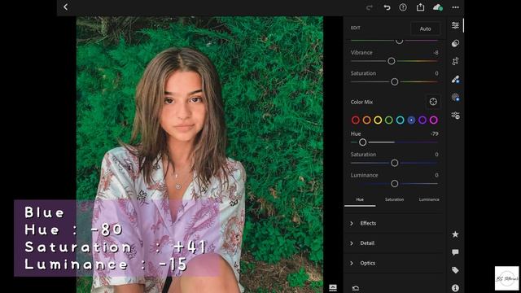Open the three-dots more options menu
Viewport: 521px width, 293px height.
tap(455, 7)
